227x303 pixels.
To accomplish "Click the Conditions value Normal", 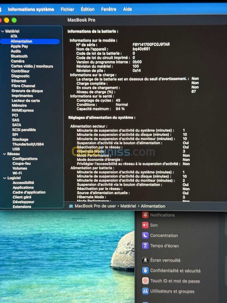I will click(122, 105).
